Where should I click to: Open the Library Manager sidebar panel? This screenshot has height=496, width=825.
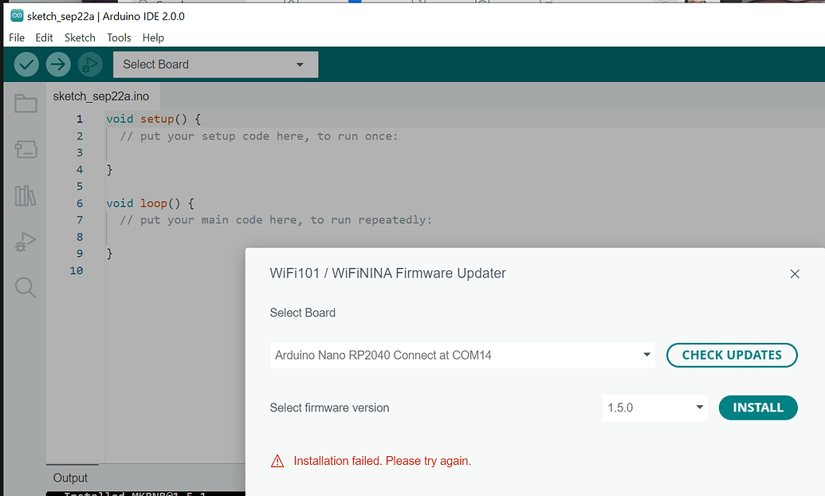[25, 195]
